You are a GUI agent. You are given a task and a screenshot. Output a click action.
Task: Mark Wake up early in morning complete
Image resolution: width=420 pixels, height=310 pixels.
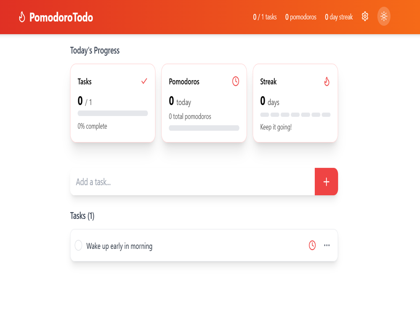(78, 245)
